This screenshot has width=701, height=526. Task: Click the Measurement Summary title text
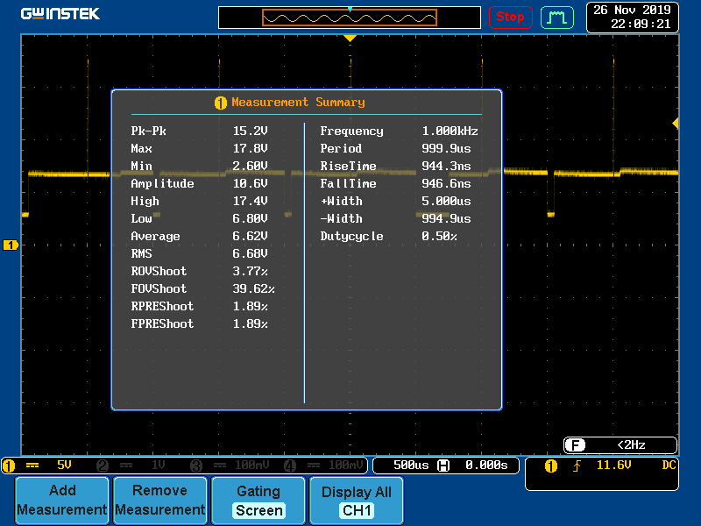298,103
